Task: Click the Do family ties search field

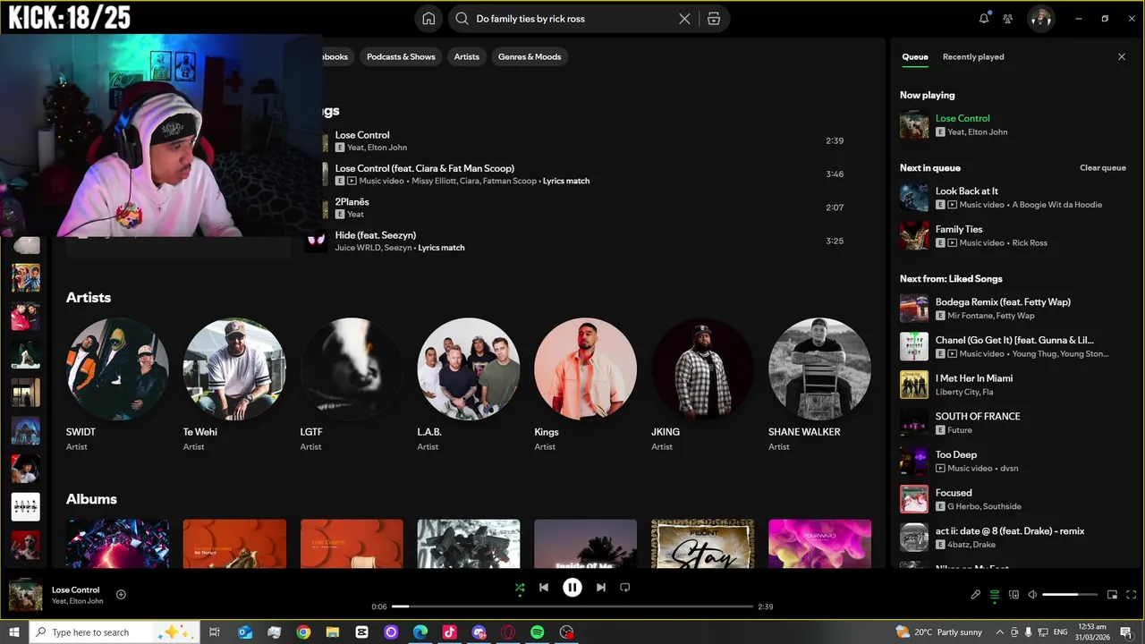Action: coord(572,19)
